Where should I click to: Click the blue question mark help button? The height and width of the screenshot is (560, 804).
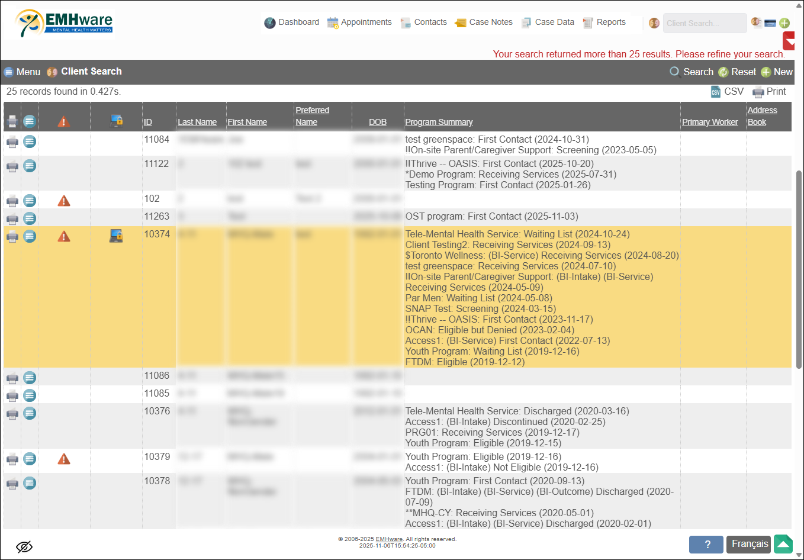[x=706, y=545]
